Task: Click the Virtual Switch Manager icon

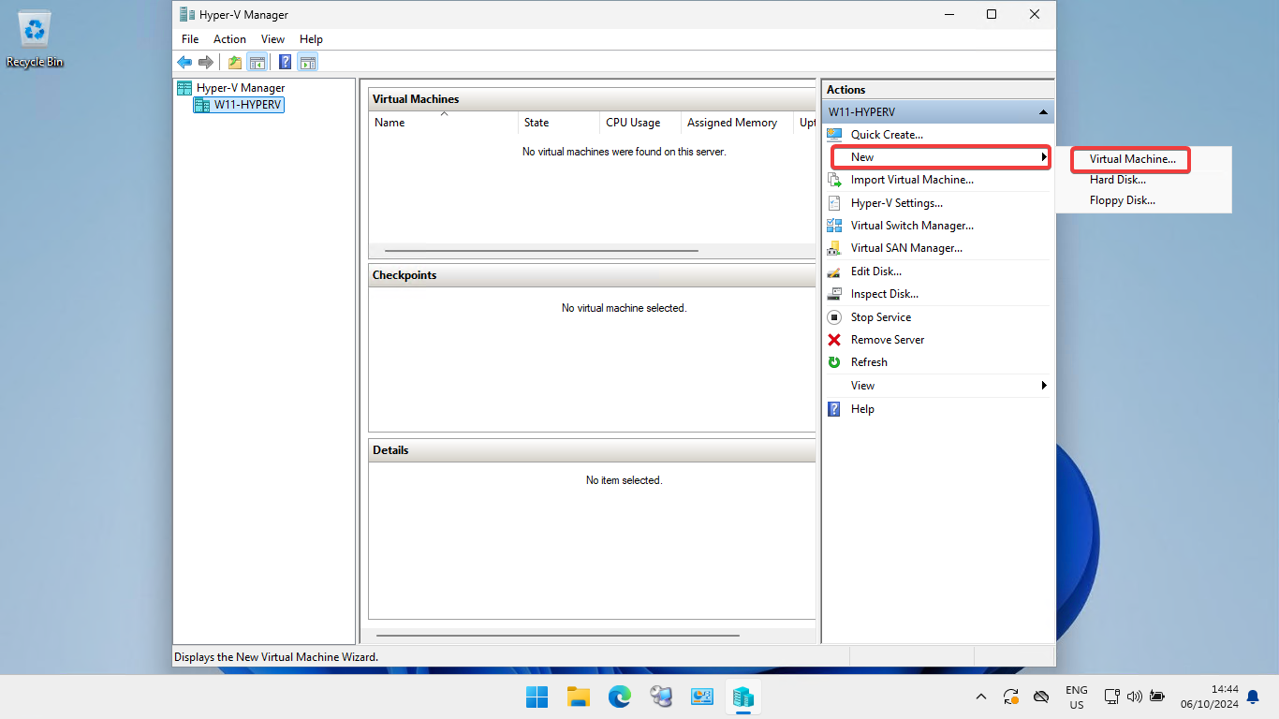Action: coord(834,226)
